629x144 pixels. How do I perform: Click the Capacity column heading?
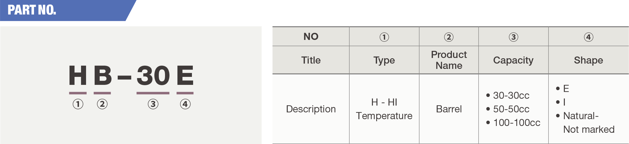click(x=513, y=60)
